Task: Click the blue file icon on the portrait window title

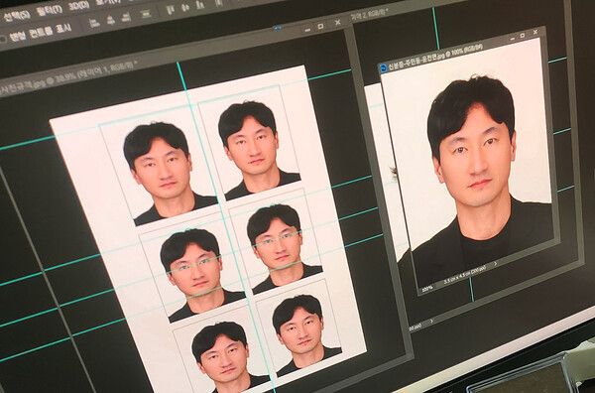Action: [383, 68]
